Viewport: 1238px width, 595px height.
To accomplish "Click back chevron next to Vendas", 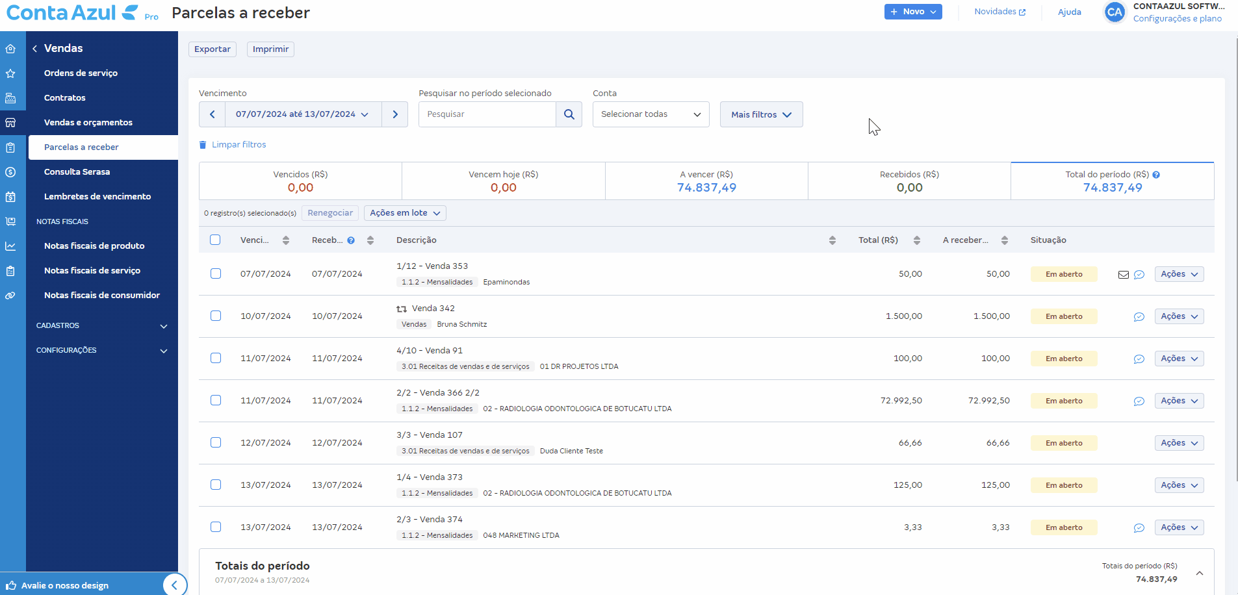I will [34, 48].
